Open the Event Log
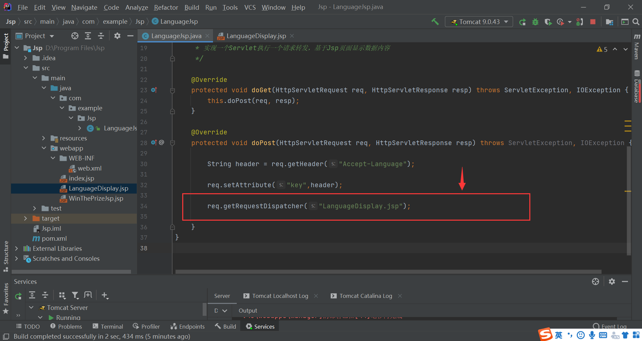The height and width of the screenshot is (341, 642). click(610, 327)
